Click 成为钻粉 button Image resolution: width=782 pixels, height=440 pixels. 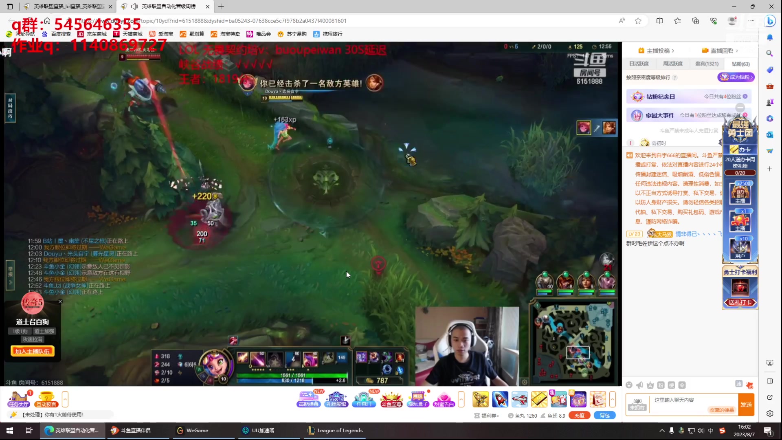[736, 77]
